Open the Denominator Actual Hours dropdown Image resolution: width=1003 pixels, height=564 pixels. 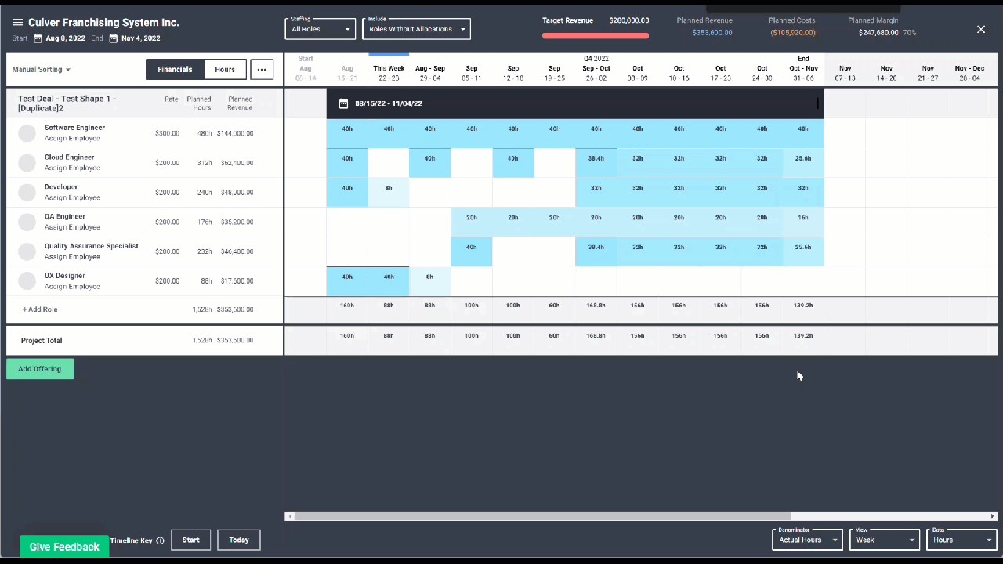807,540
